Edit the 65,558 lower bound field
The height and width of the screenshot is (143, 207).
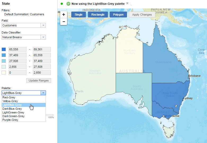tap(17, 49)
